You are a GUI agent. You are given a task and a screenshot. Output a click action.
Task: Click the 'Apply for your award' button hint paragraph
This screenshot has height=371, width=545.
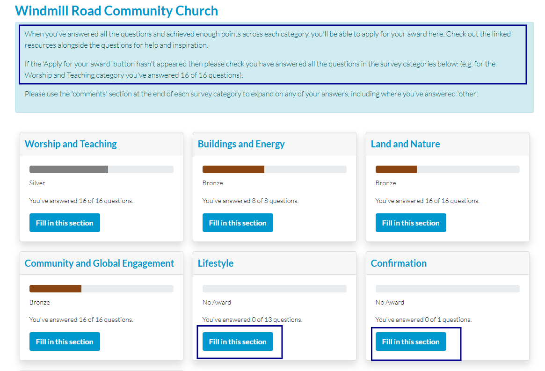[260, 70]
